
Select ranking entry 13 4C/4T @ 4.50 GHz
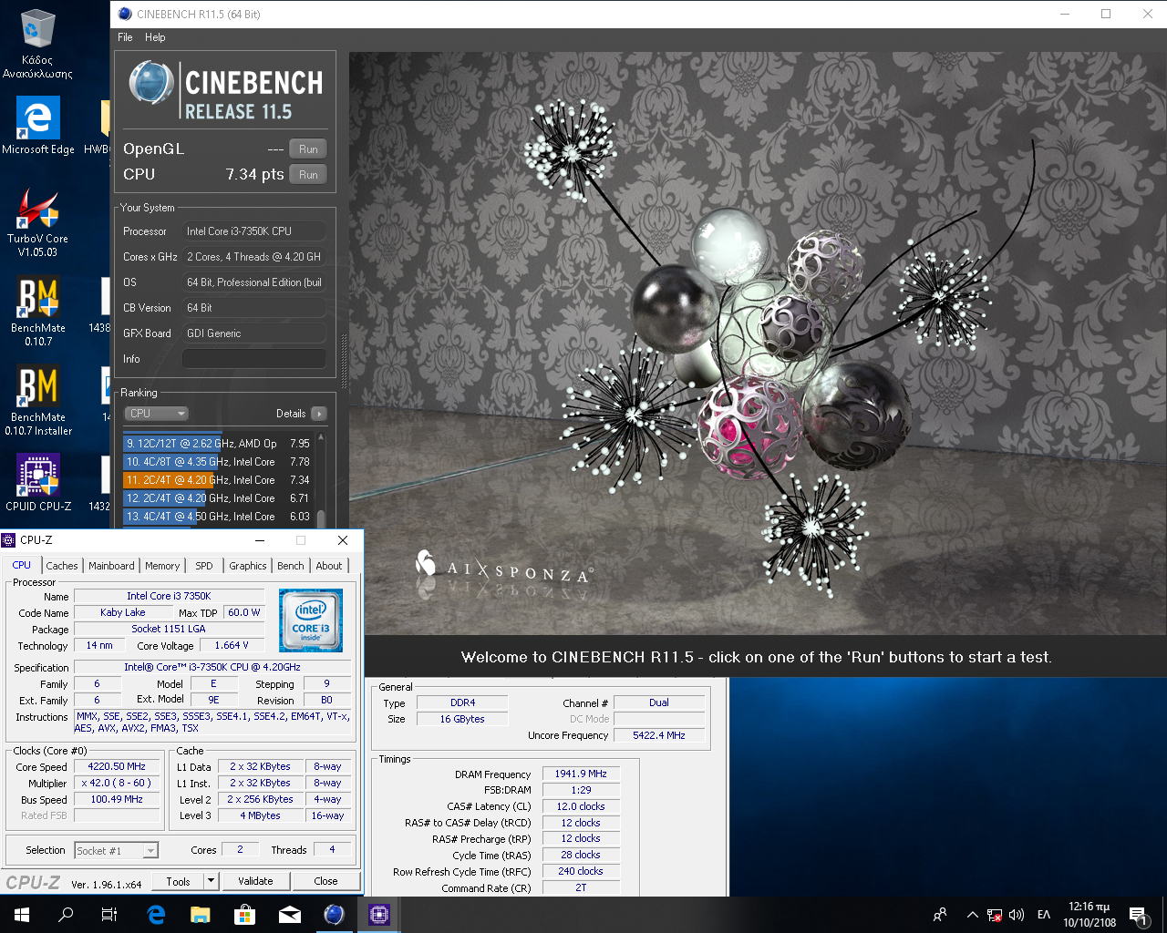tap(218, 517)
